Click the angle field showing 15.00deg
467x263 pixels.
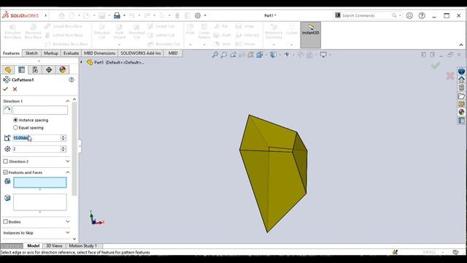pos(36,138)
